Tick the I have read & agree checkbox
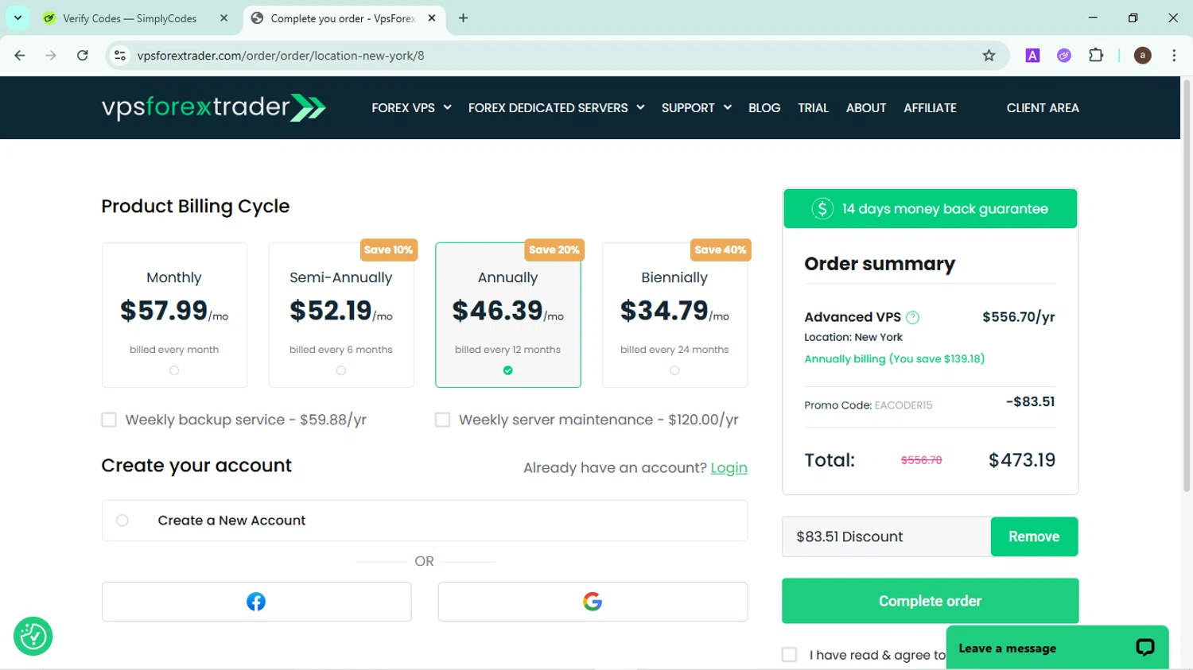This screenshot has width=1193, height=670. (x=789, y=655)
